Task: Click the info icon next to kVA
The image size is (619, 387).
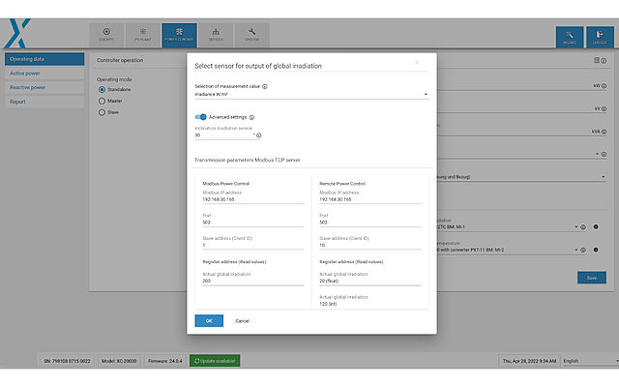Action: coord(604,132)
